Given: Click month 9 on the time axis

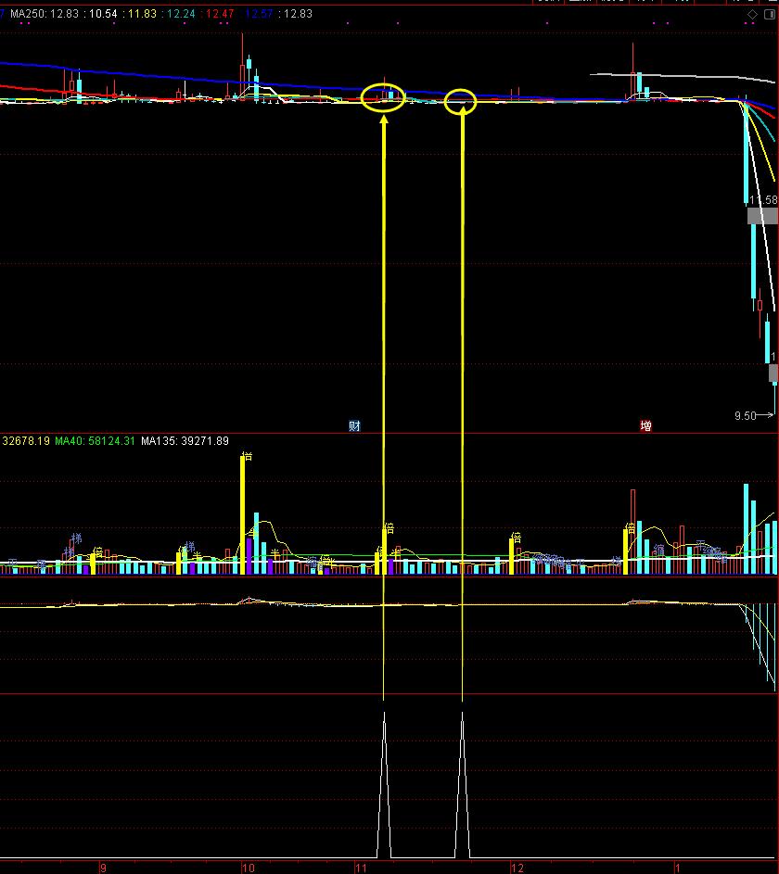Looking at the screenshot, I should (x=103, y=868).
